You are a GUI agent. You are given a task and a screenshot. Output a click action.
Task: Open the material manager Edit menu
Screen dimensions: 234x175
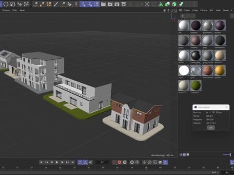point(212,10)
